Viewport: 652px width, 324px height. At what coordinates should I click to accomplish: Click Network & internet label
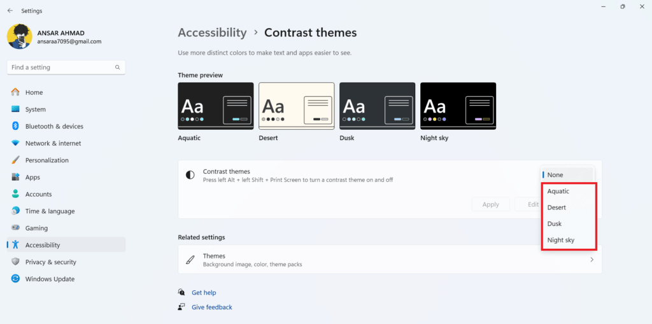pyautogui.click(x=53, y=143)
